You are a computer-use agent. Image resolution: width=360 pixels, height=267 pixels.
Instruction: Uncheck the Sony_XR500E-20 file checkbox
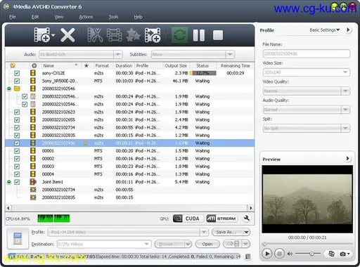17,81
